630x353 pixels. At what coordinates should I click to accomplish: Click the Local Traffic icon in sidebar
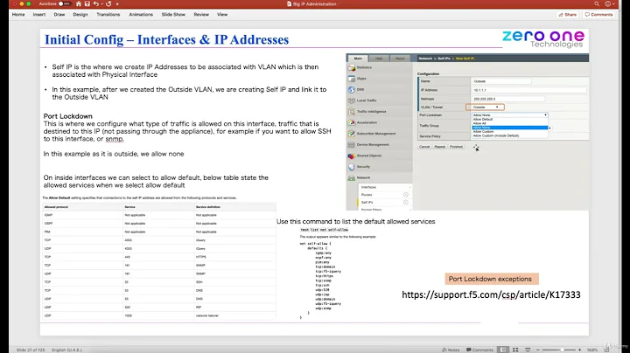pos(352,100)
